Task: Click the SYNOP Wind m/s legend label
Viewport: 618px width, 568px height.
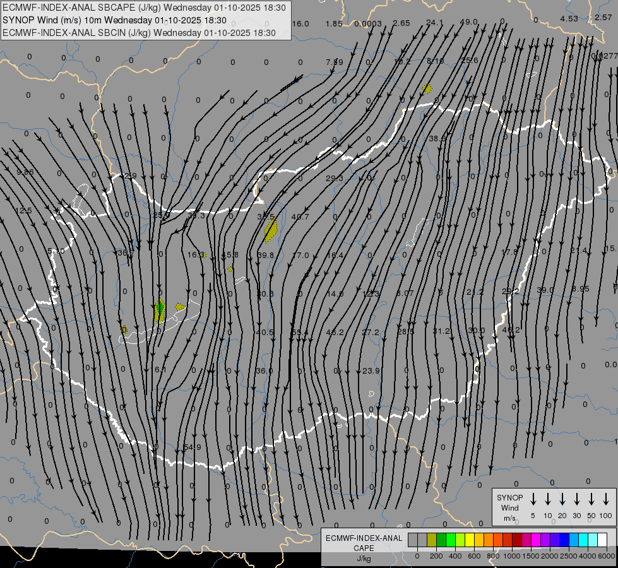Action: (510, 507)
